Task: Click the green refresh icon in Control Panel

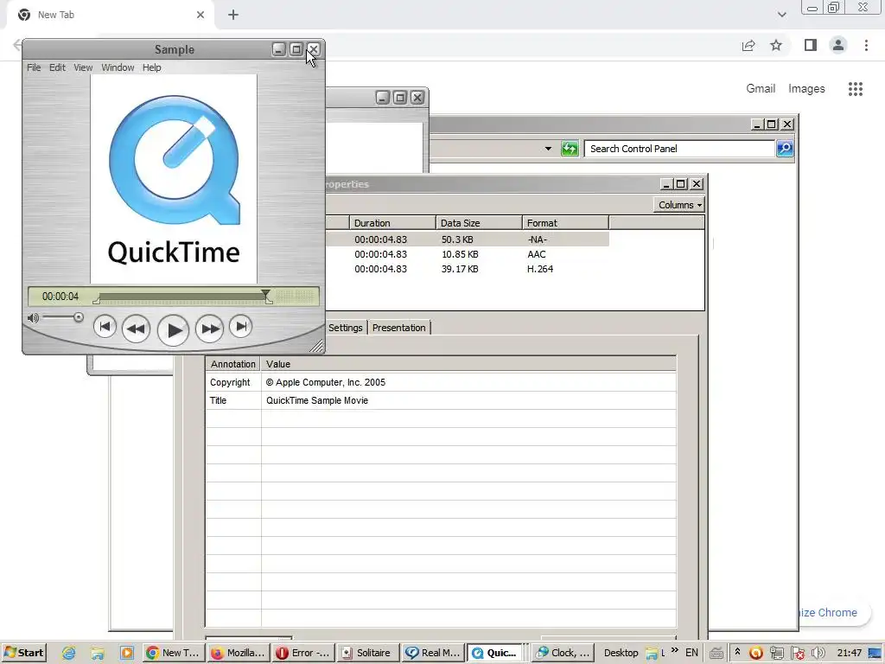Action: 570,149
